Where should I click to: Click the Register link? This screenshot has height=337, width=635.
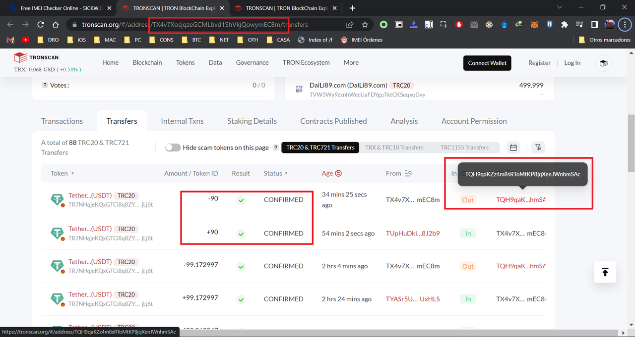click(539, 63)
